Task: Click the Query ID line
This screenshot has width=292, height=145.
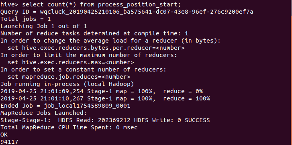Action: click(127, 12)
